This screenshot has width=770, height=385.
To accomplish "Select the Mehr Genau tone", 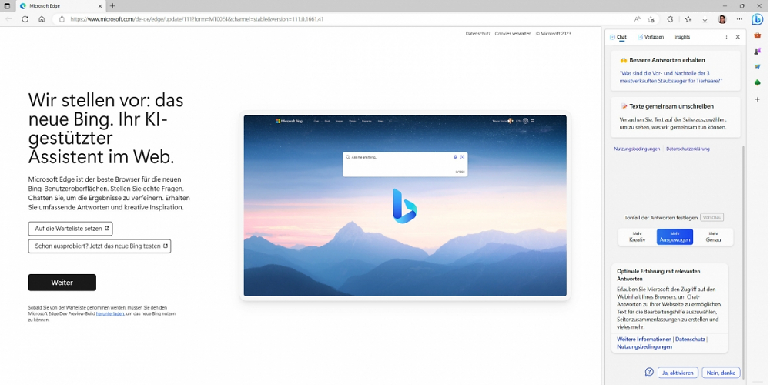I will pos(713,236).
